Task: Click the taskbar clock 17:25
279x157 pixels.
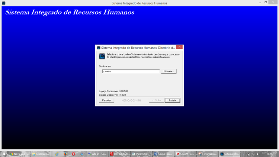Action: 269,154
